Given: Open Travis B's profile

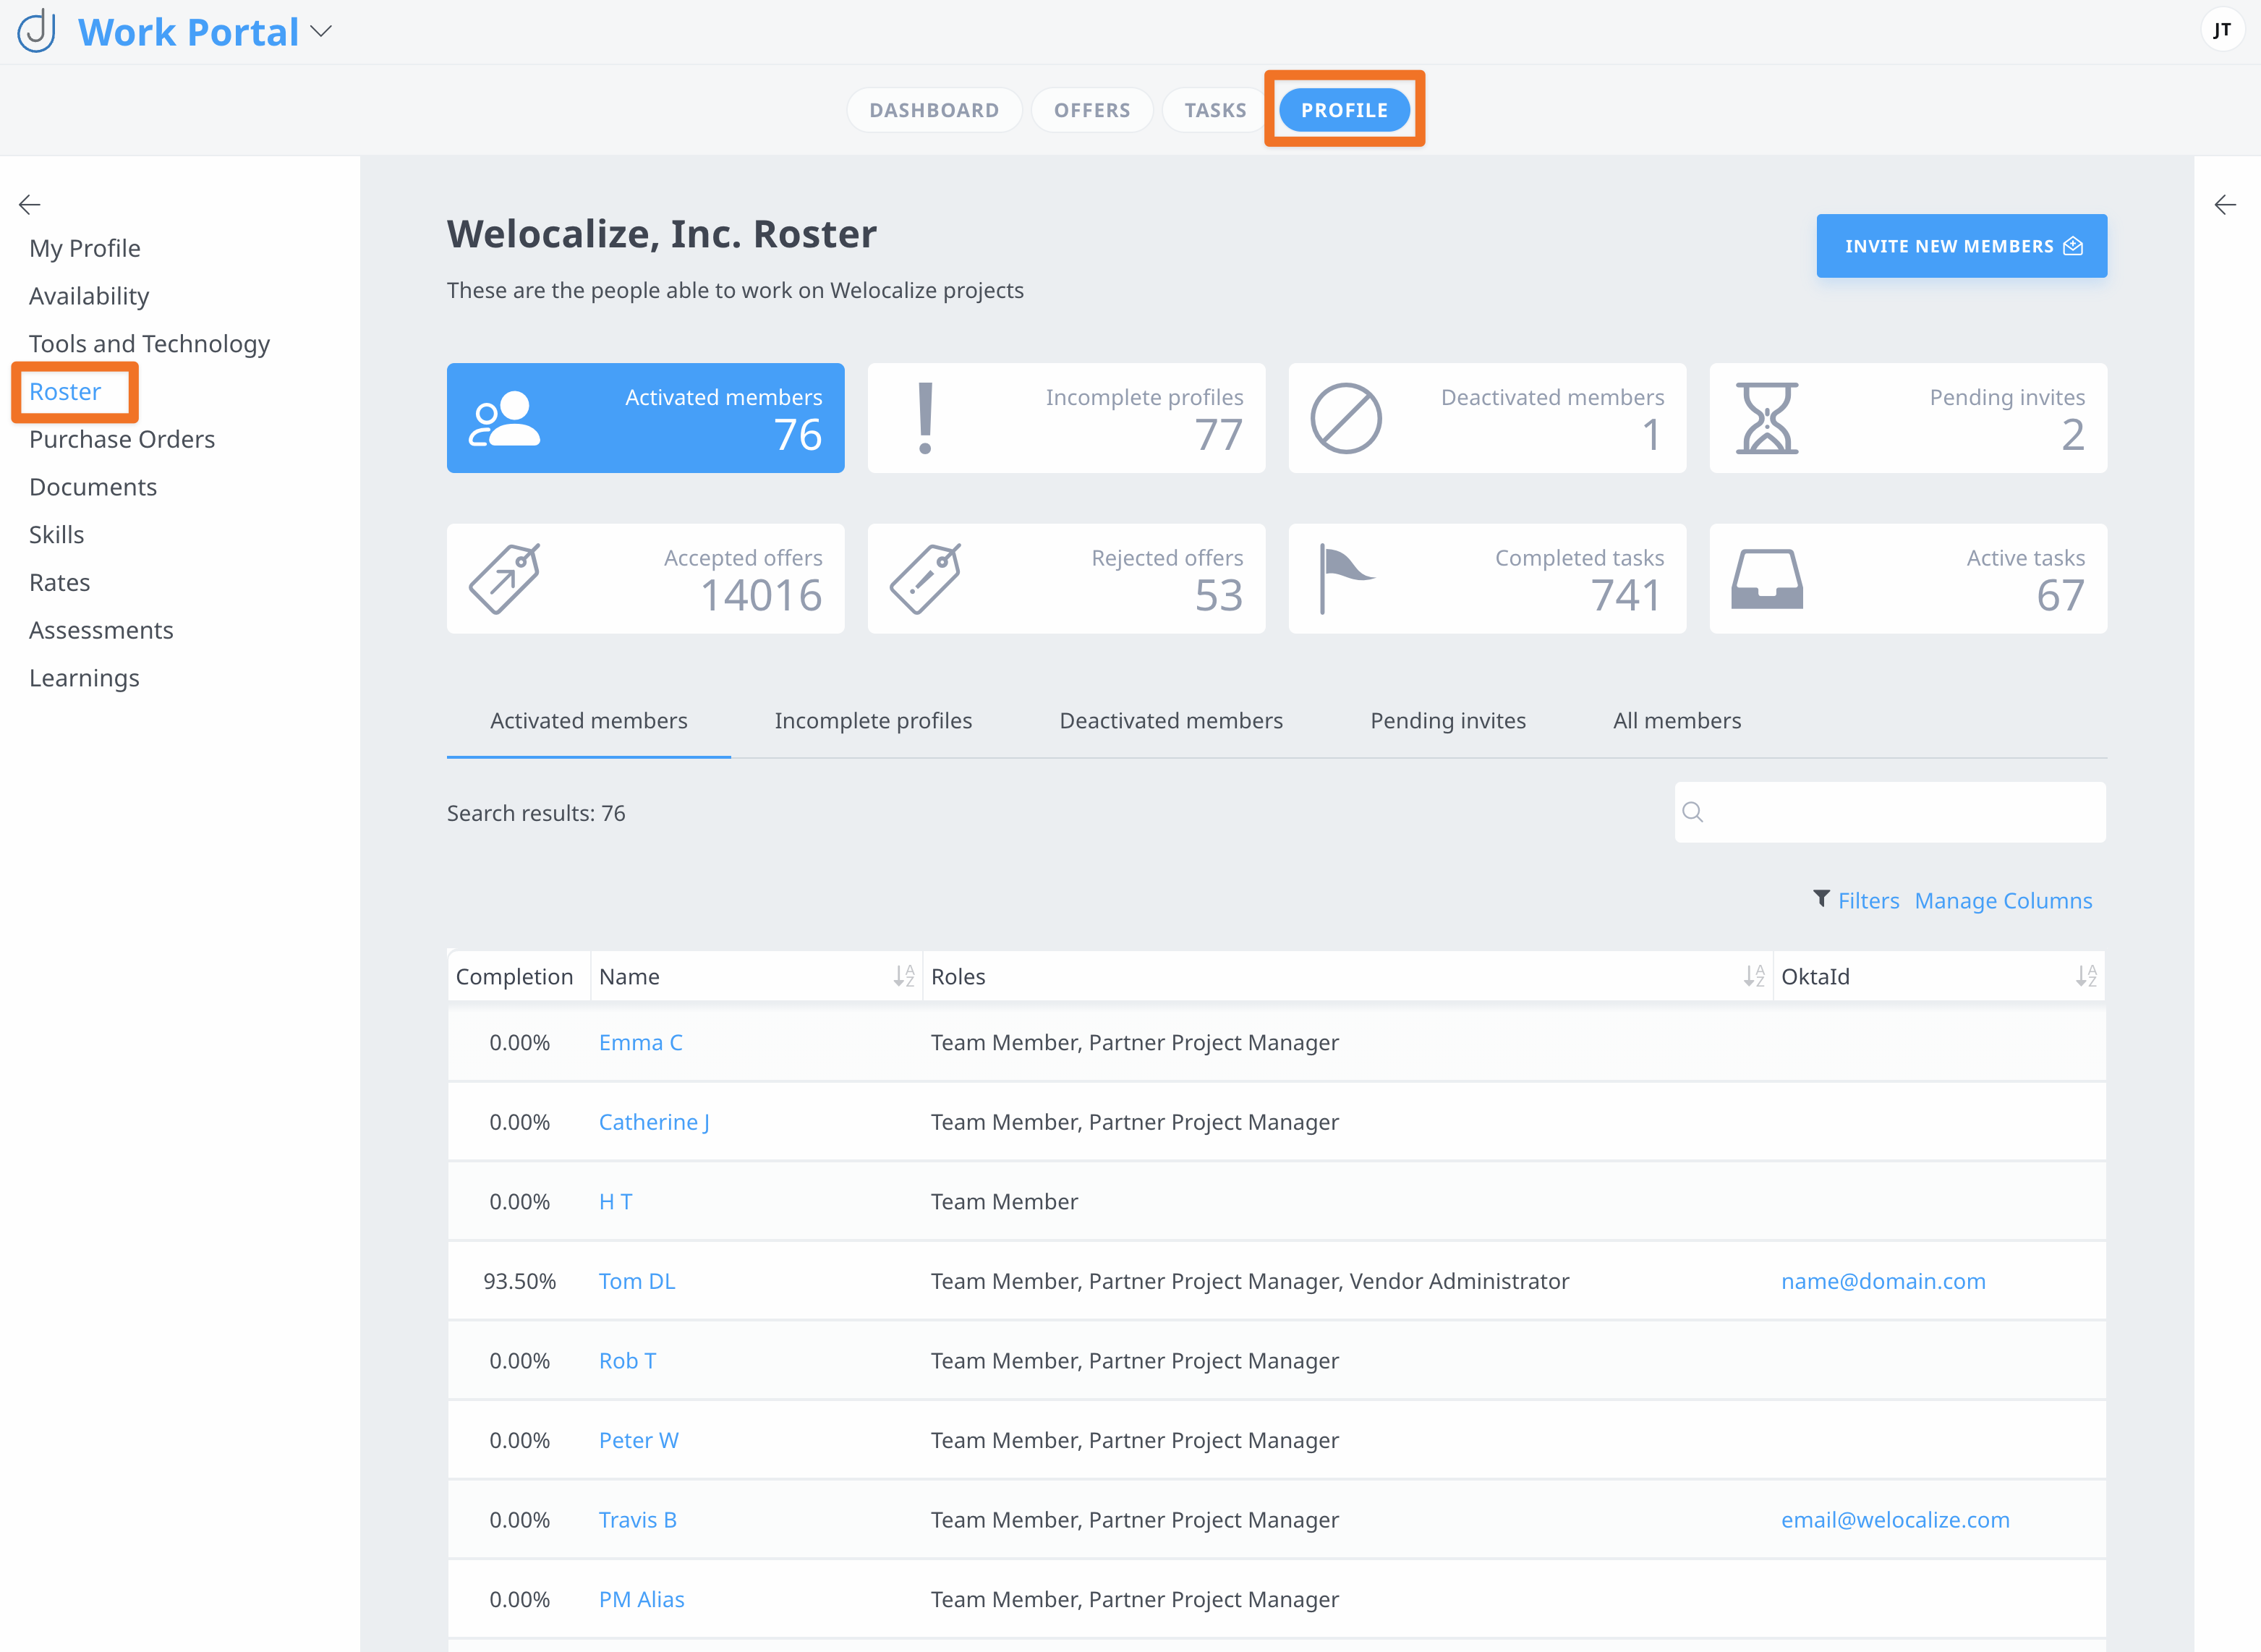Looking at the screenshot, I should click(x=638, y=1520).
